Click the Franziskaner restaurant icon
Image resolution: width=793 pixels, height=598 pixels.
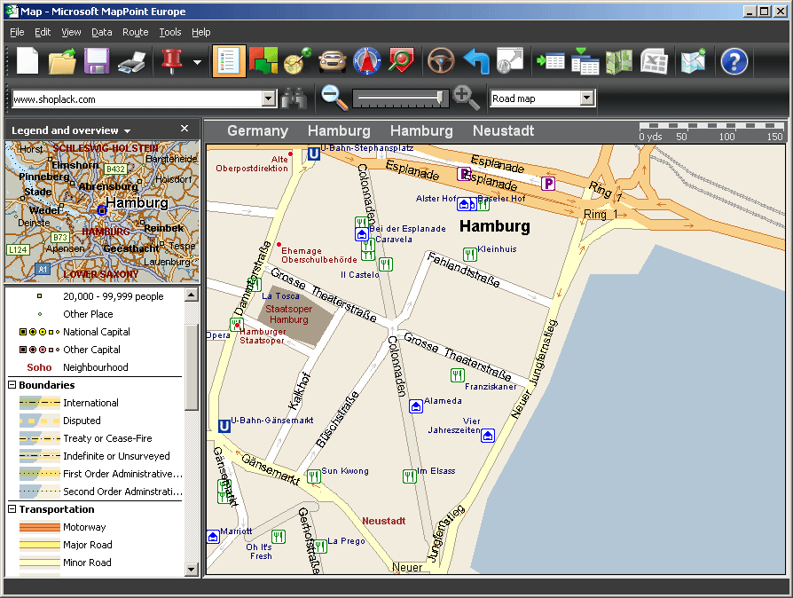coord(458,375)
